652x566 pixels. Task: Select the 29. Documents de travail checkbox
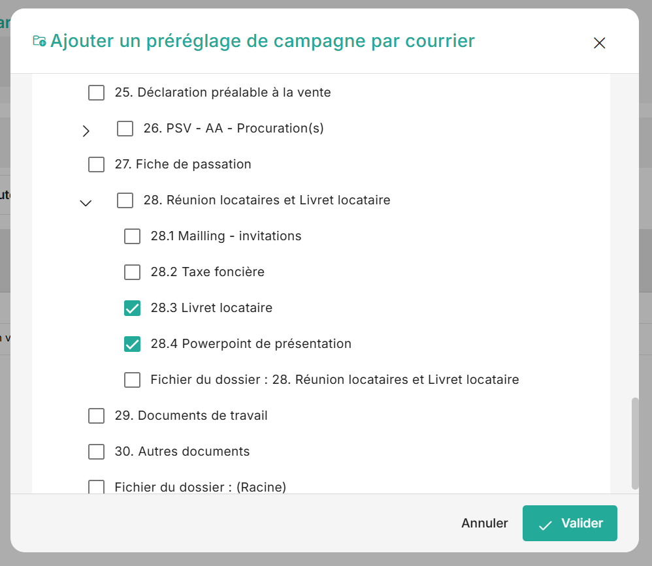click(96, 416)
